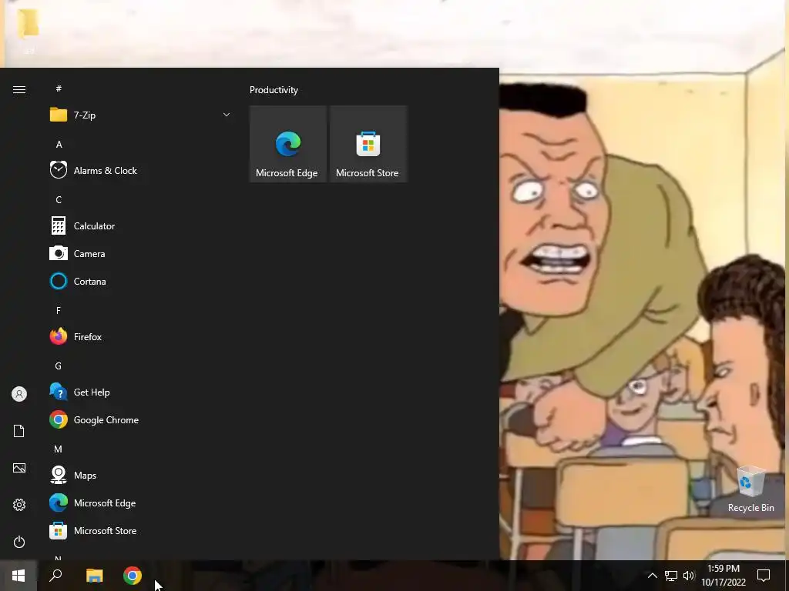Open the Start menu hamburger expand button
Screen dimensions: 789x591
click(19, 89)
